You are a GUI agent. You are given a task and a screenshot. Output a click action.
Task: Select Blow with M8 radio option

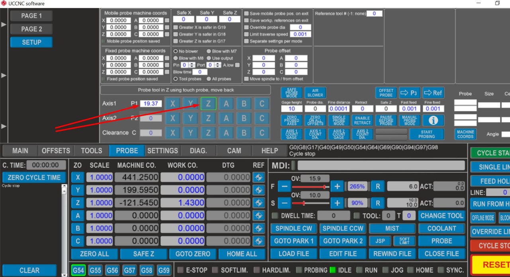[175, 58]
